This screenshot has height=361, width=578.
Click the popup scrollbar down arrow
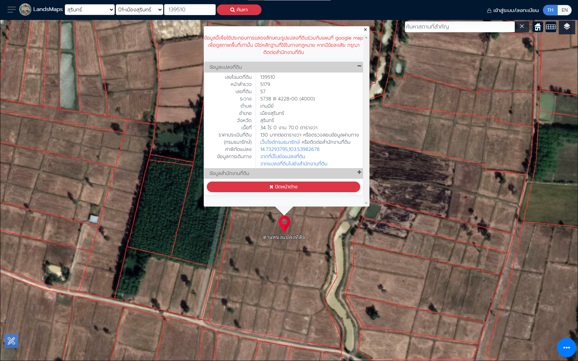pos(366,203)
